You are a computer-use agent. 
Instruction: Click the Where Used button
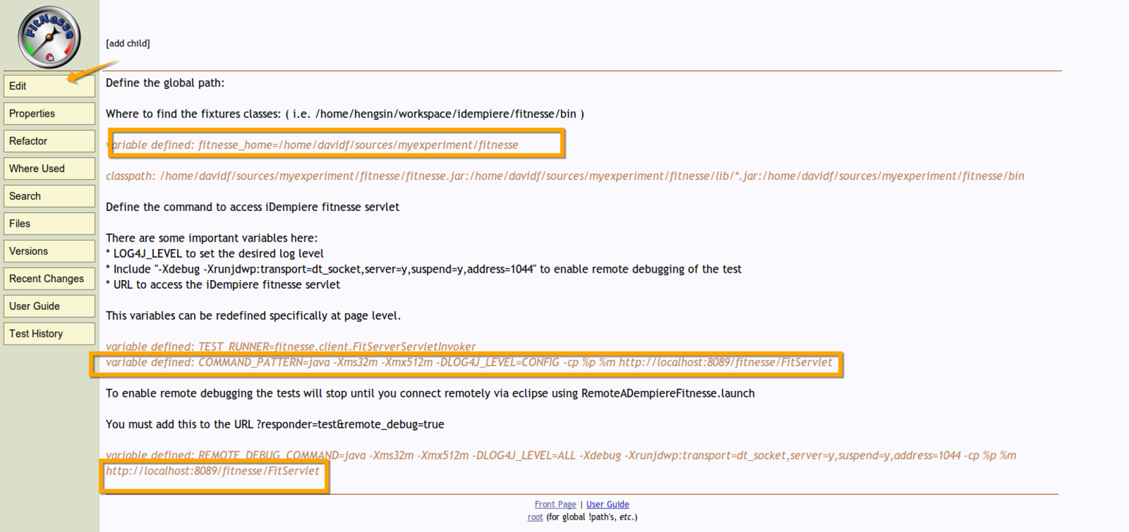coord(49,169)
